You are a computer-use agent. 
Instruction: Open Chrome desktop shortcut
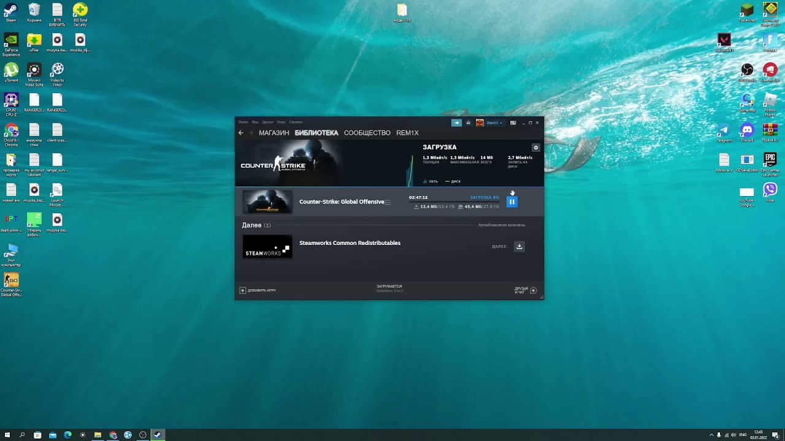(11, 135)
